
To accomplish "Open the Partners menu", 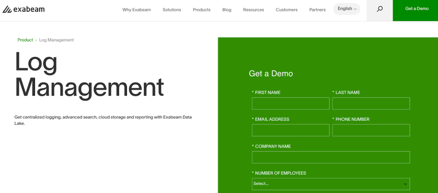I will click(x=318, y=10).
